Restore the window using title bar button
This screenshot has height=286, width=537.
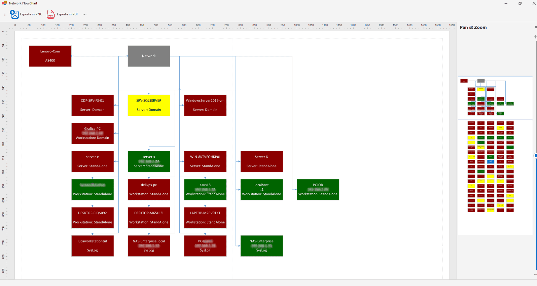pos(520,3)
